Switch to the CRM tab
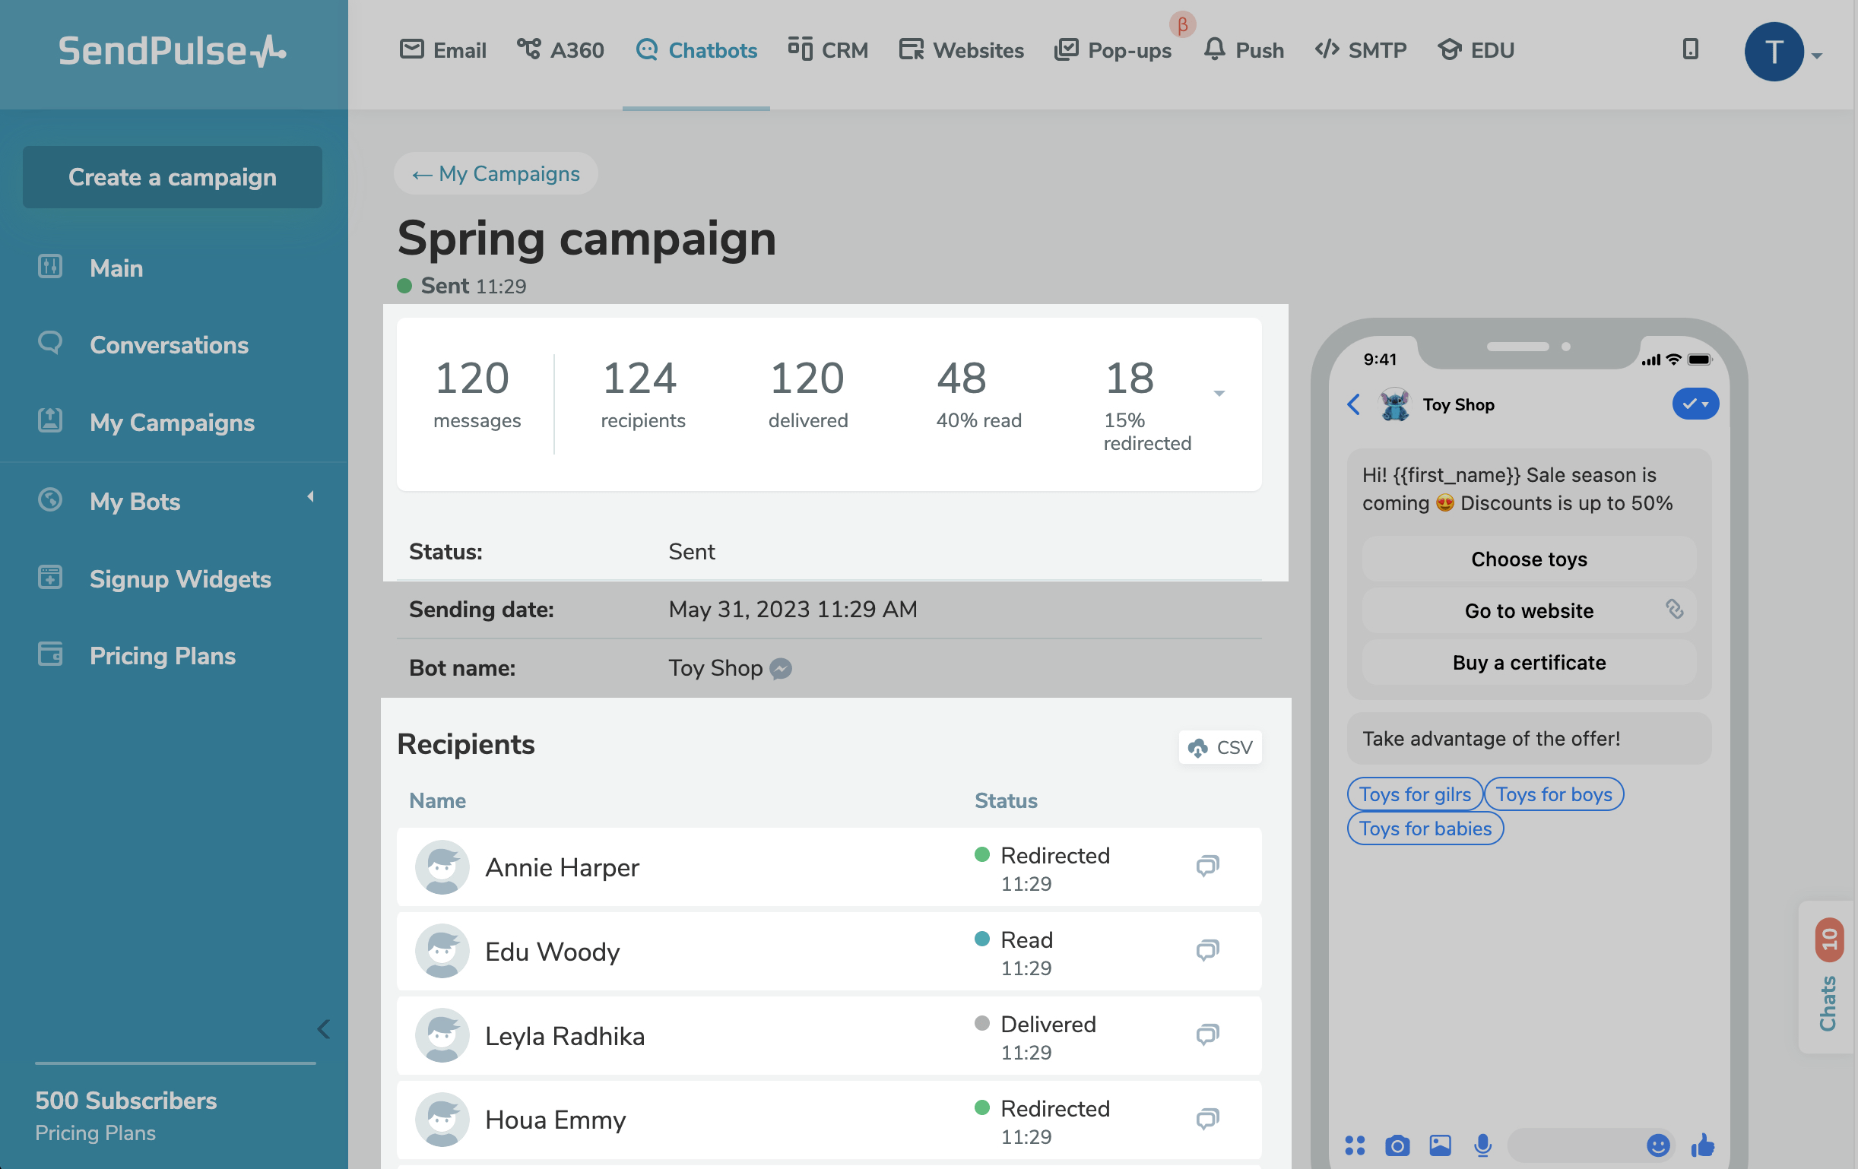The width and height of the screenshot is (1858, 1169). (x=828, y=50)
